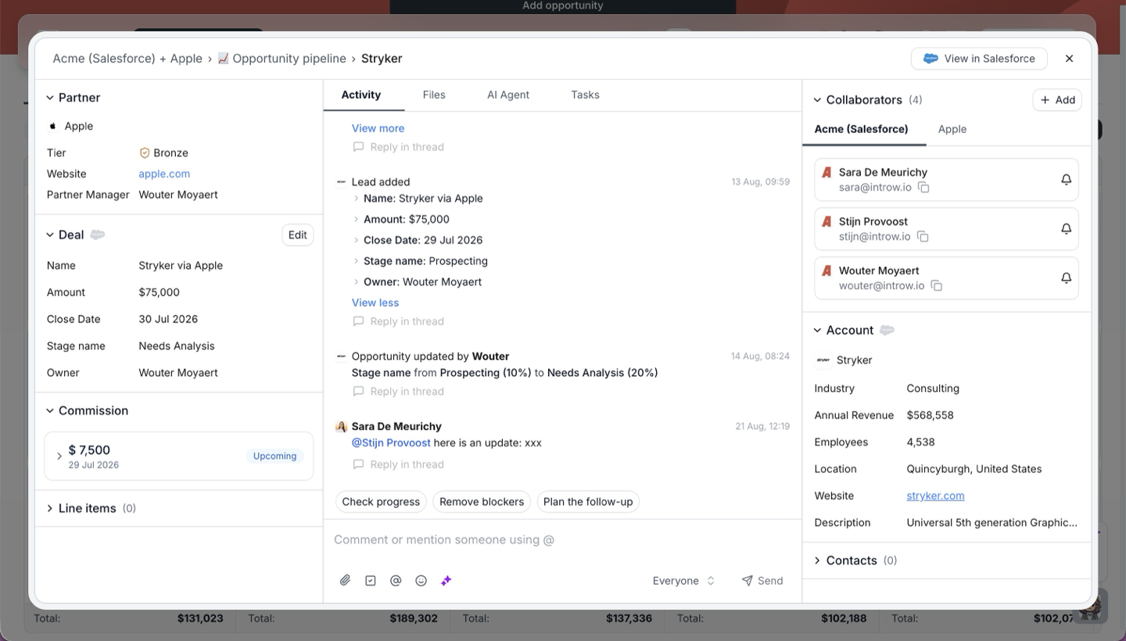Copy sara@introw.io email address
Image resolution: width=1126 pixels, height=641 pixels.
point(923,188)
